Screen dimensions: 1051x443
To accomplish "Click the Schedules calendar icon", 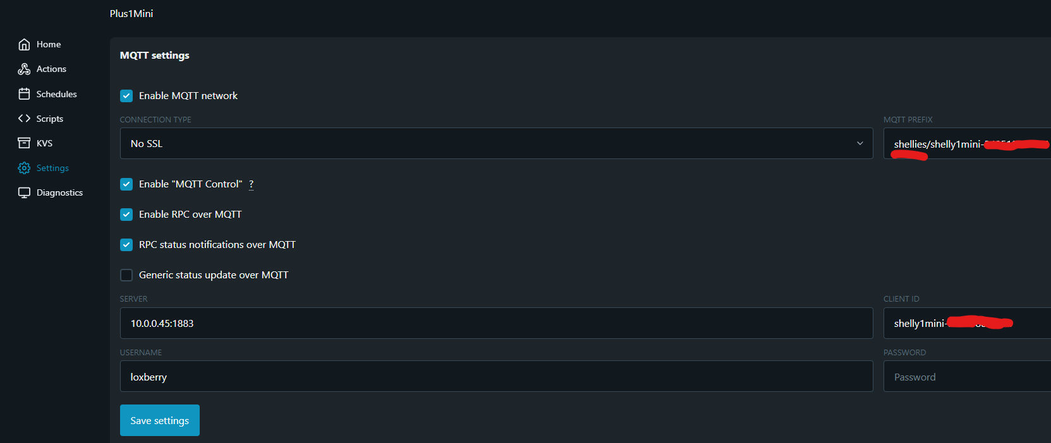I will click(24, 94).
